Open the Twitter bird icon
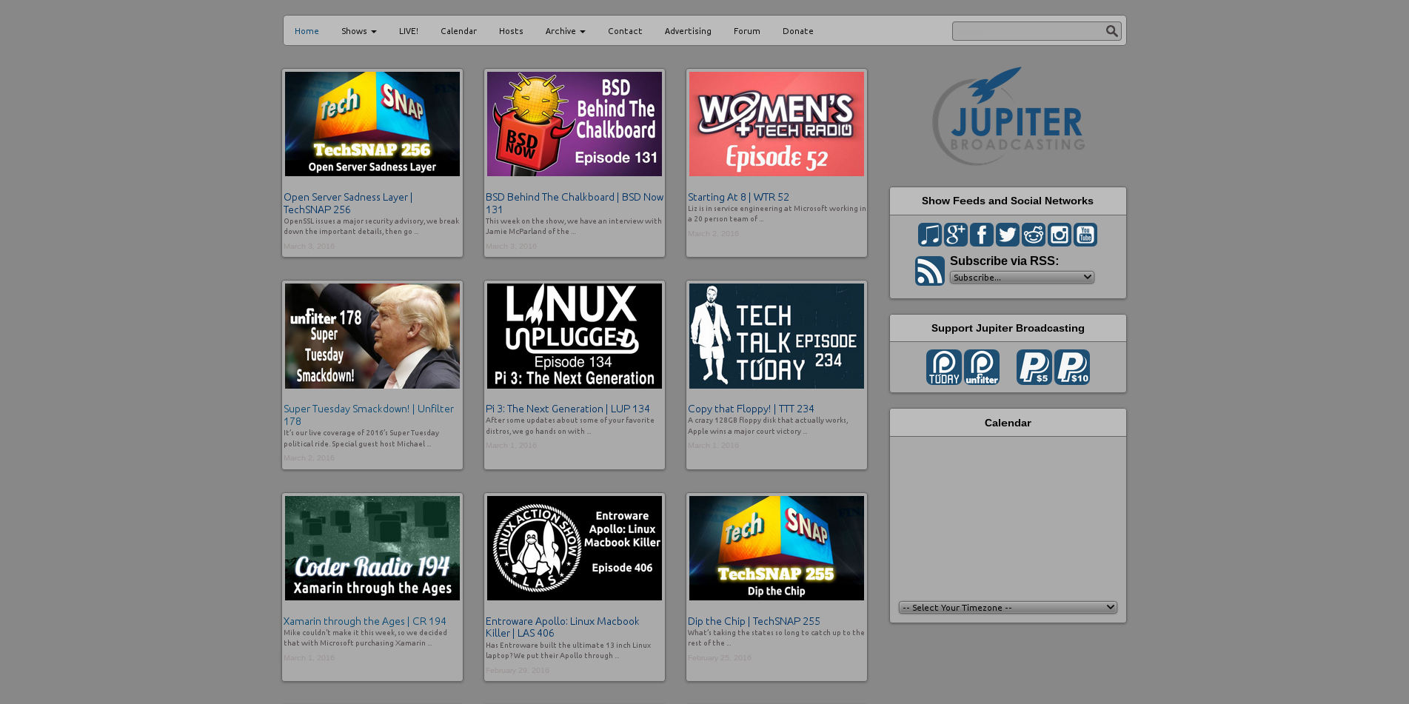1409x704 pixels. point(1008,235)
